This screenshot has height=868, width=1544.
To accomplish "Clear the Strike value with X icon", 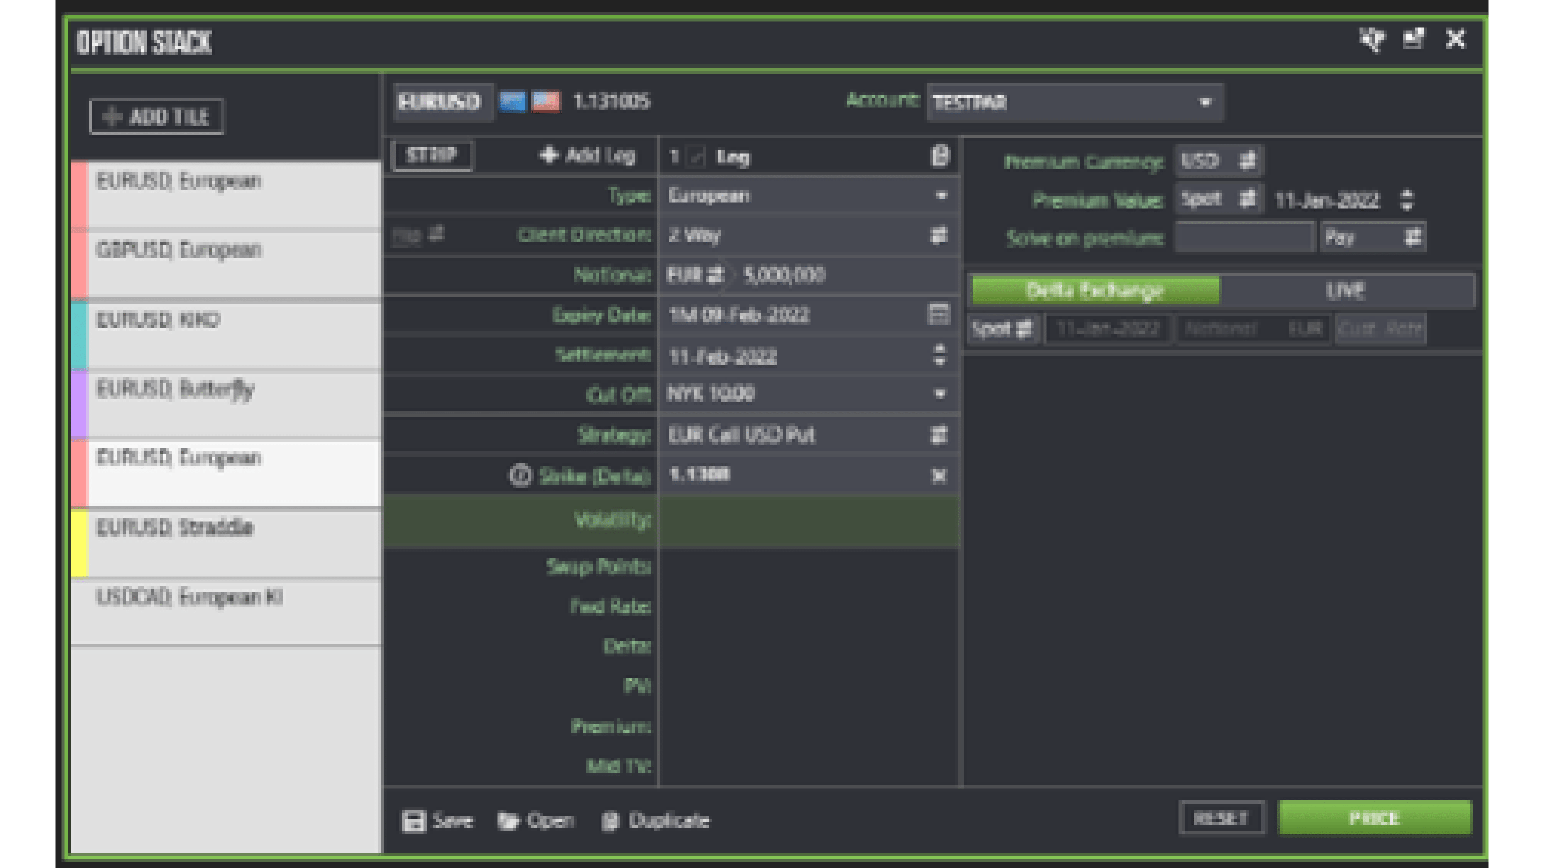I will point(939,476).
